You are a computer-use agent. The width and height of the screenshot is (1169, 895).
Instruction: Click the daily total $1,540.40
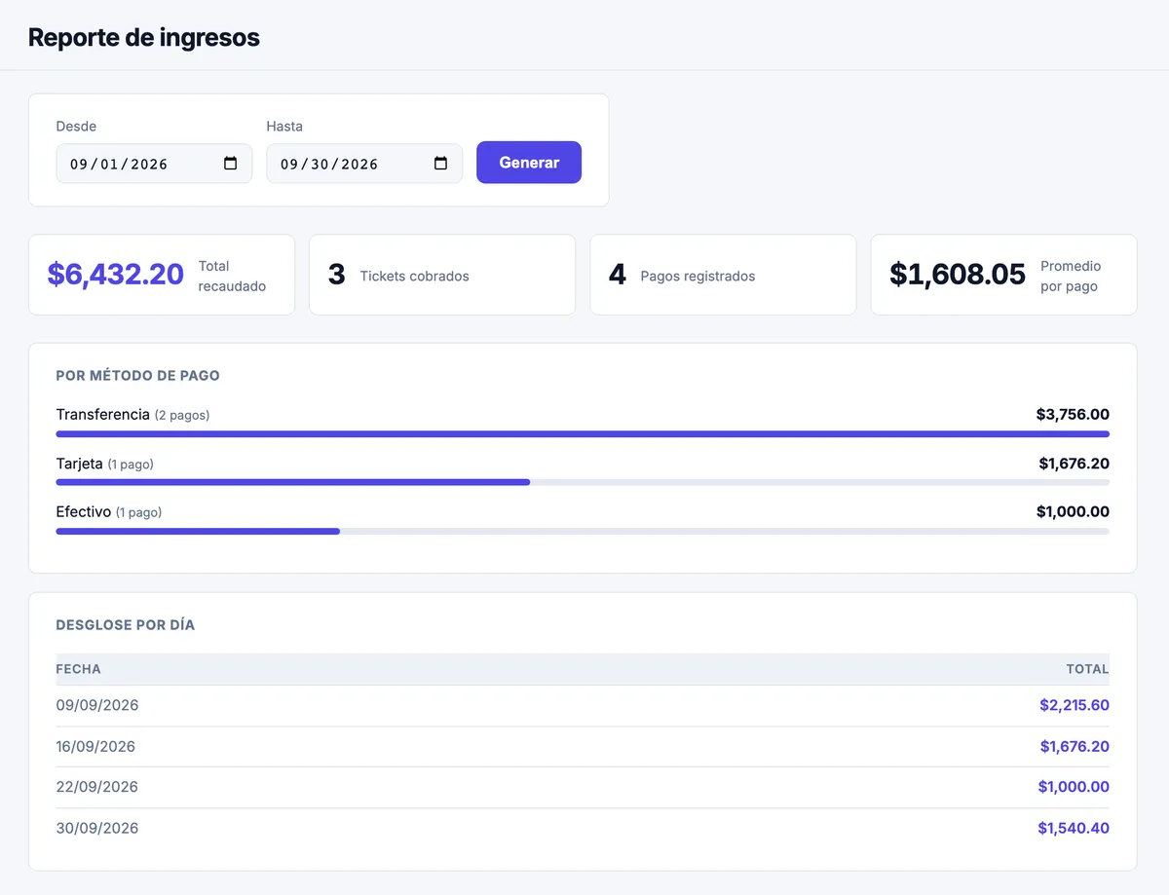pos(1074,829)
